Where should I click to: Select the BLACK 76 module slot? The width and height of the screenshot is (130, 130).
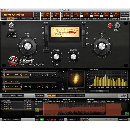47,15
